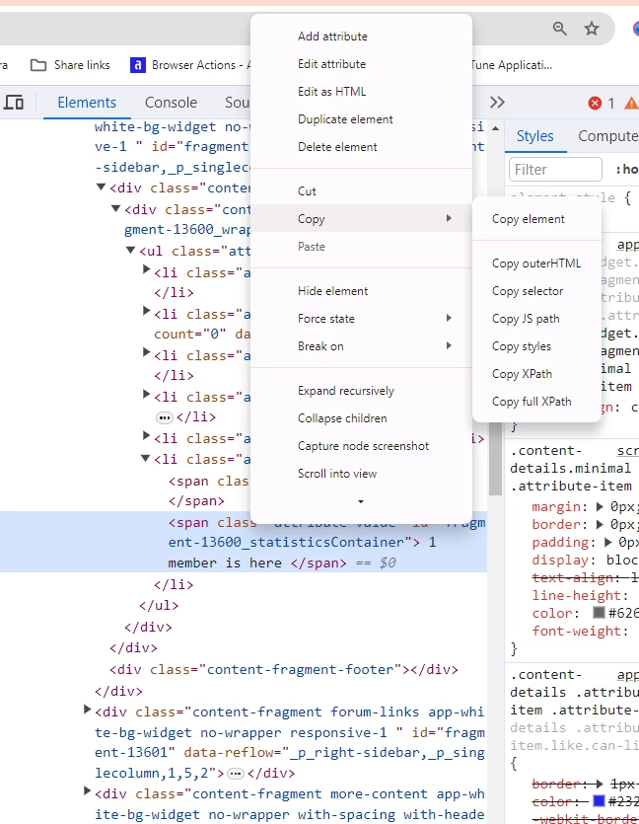Select the selected span statisticsContainer node
The height and width of the screenshot is (824, 639).
point(244,543)
